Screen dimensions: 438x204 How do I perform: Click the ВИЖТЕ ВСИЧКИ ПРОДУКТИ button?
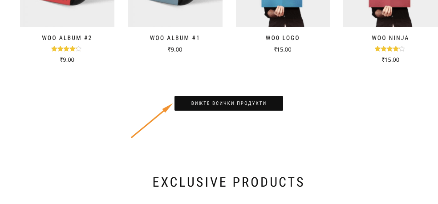[228, 103]
